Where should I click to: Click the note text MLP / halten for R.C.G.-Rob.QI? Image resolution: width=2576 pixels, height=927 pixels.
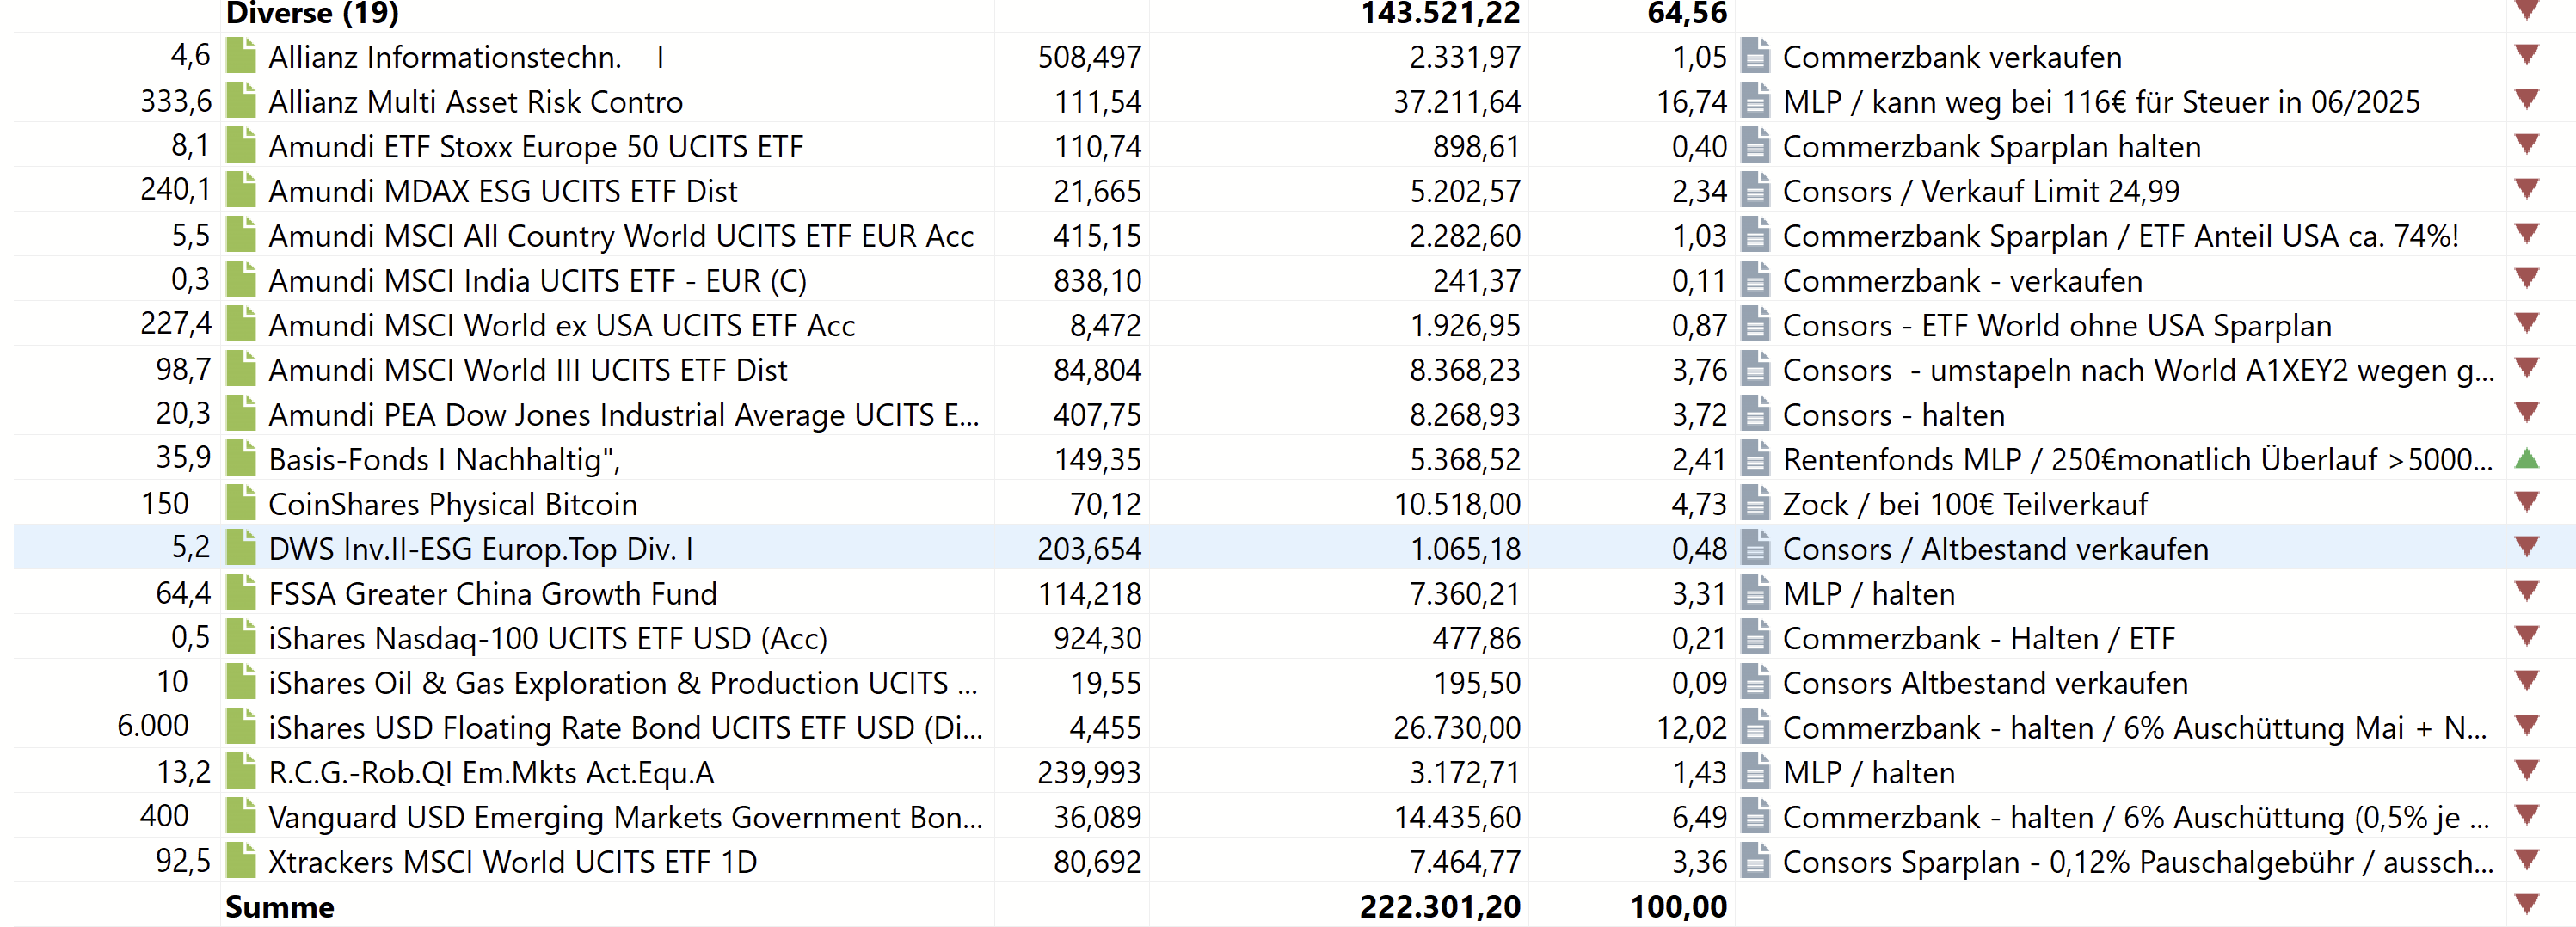[1868, 772]
